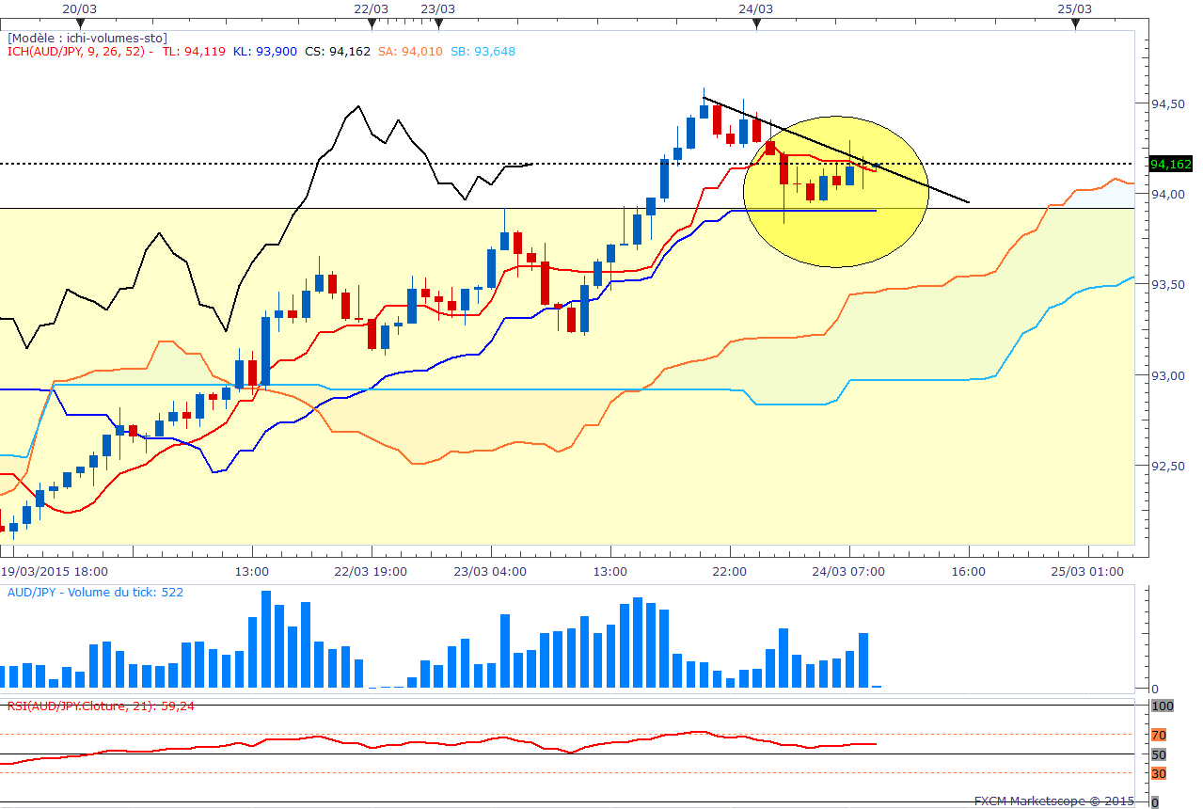
Task: Click the ICH(AUD/JPY, 9, 26, 52) indicator label
Action: click(x=80, y=52)
